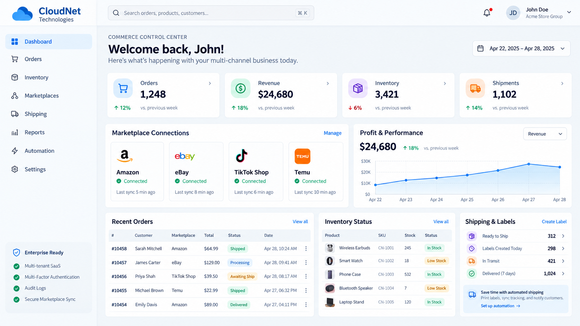Image resolution: width=580 pixels, height=326 pixels.
Task: Expand the John Doe account menu
Action: click(x=569, y=12)
